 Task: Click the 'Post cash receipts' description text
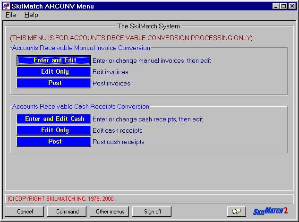[119, 142]
